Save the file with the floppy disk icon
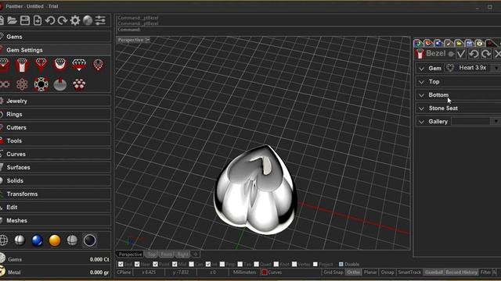 24,20
